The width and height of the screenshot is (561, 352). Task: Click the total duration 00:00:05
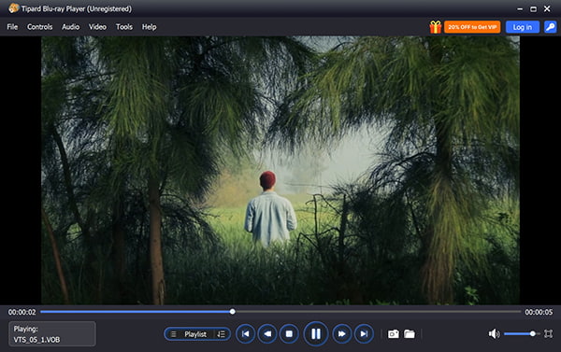coord(539,312)
